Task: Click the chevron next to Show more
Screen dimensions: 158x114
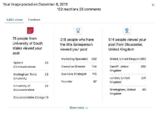Action: (87, 108)
